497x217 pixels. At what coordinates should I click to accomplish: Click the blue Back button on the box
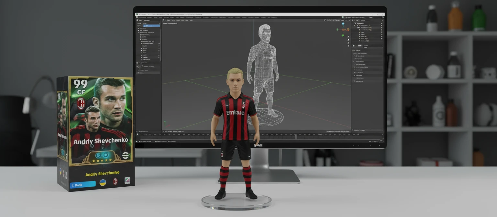[x=83, y=185]
